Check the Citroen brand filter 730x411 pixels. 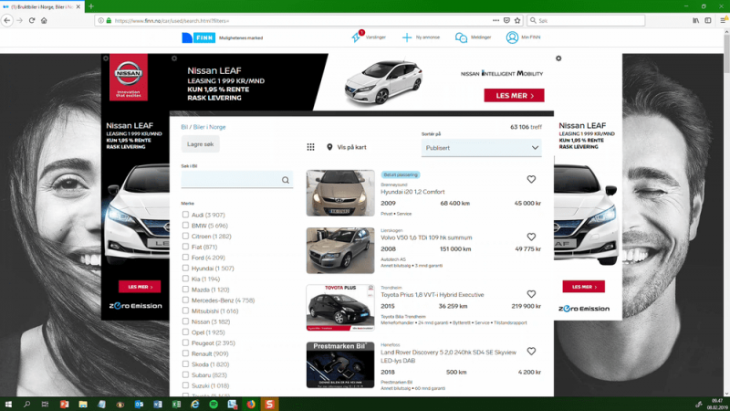tap(185, 236)
